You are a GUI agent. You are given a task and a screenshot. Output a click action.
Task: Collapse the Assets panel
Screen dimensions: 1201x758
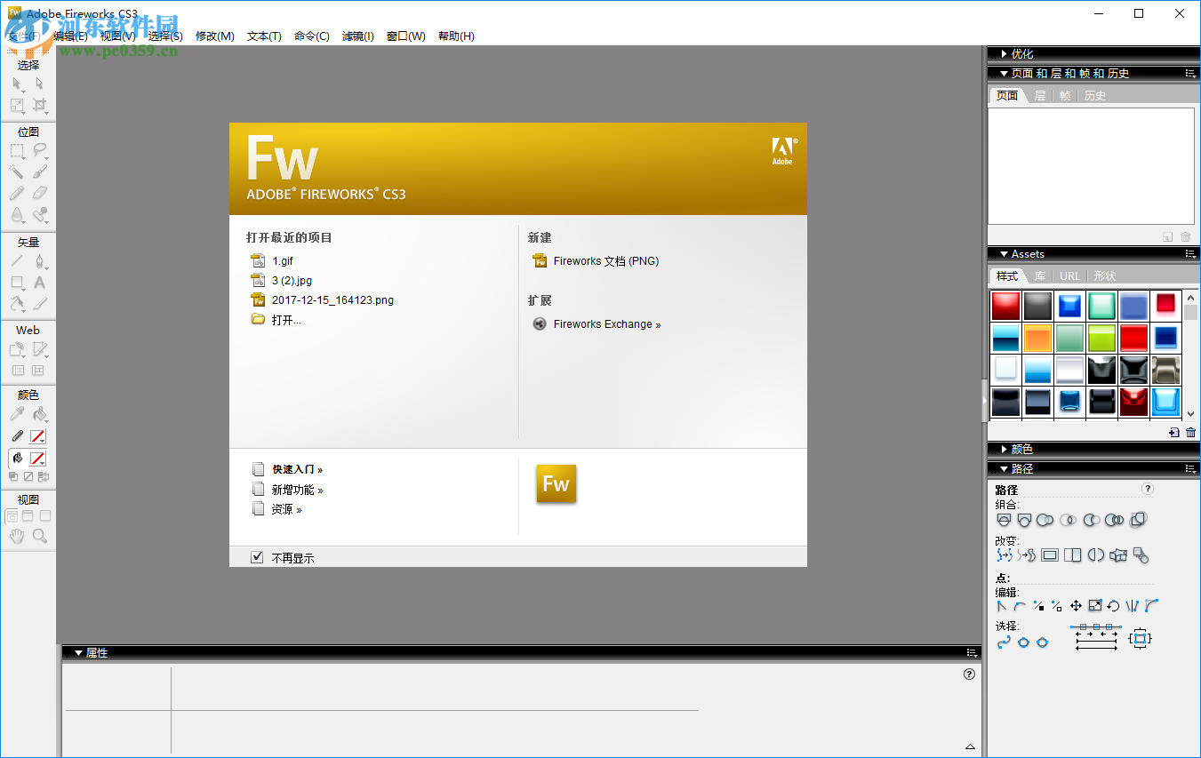(x=1005, y=253)
